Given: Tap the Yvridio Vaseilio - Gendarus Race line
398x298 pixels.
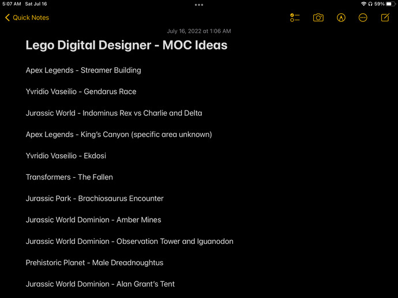Looking at the screenshot, I should [x=81, y=91].
